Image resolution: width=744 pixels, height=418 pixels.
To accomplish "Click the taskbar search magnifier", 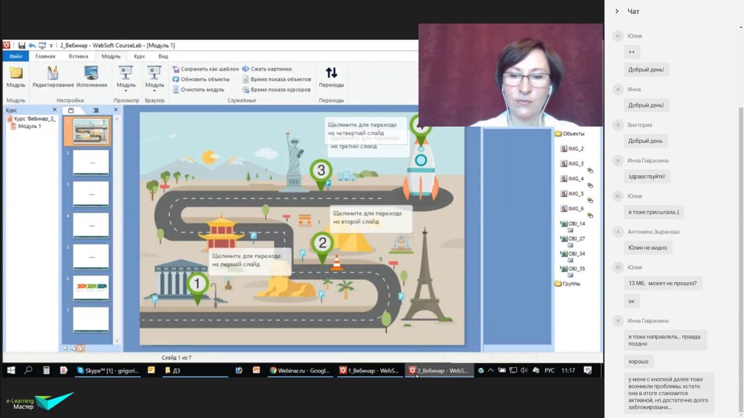I will pyautogui.click(x=28, y=370).
